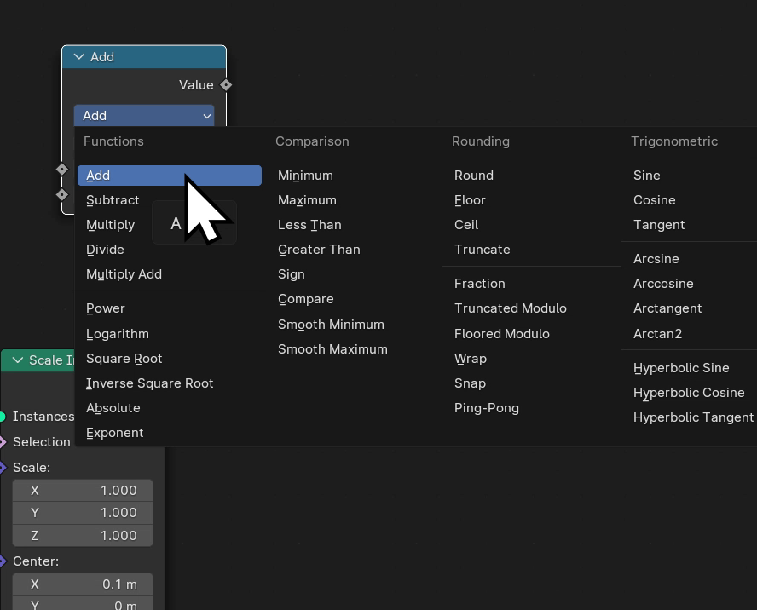The image size is (757, 610).
Task: Click the Scale vector socket
Action: 3,467
